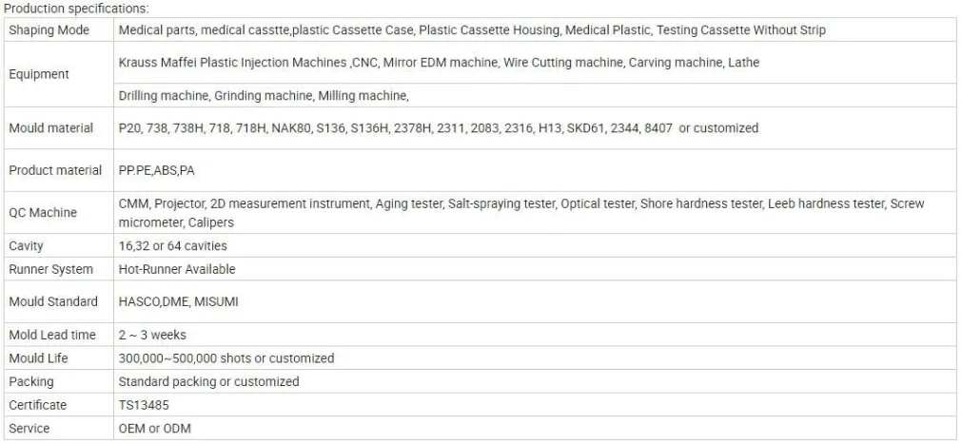The height and width of the screenshot is (444, 962).
Task: Select the P20, 738, 738H steel list
Action: [x=439, y=128]
